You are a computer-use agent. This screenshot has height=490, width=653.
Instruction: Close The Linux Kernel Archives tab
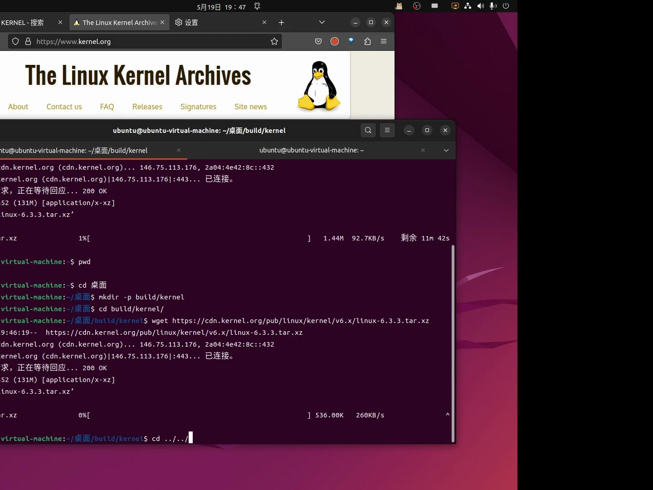tap(162, 22)
